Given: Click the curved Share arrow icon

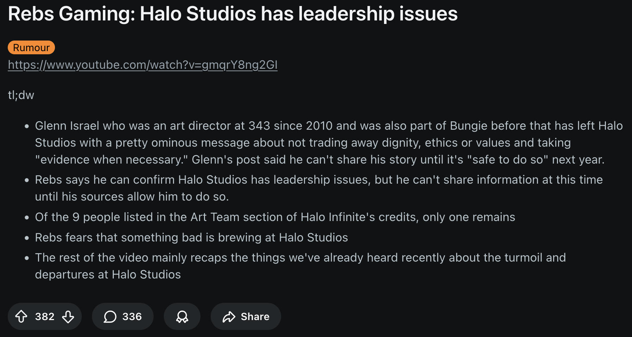Looking at the screenshot, I should [229, 317].
